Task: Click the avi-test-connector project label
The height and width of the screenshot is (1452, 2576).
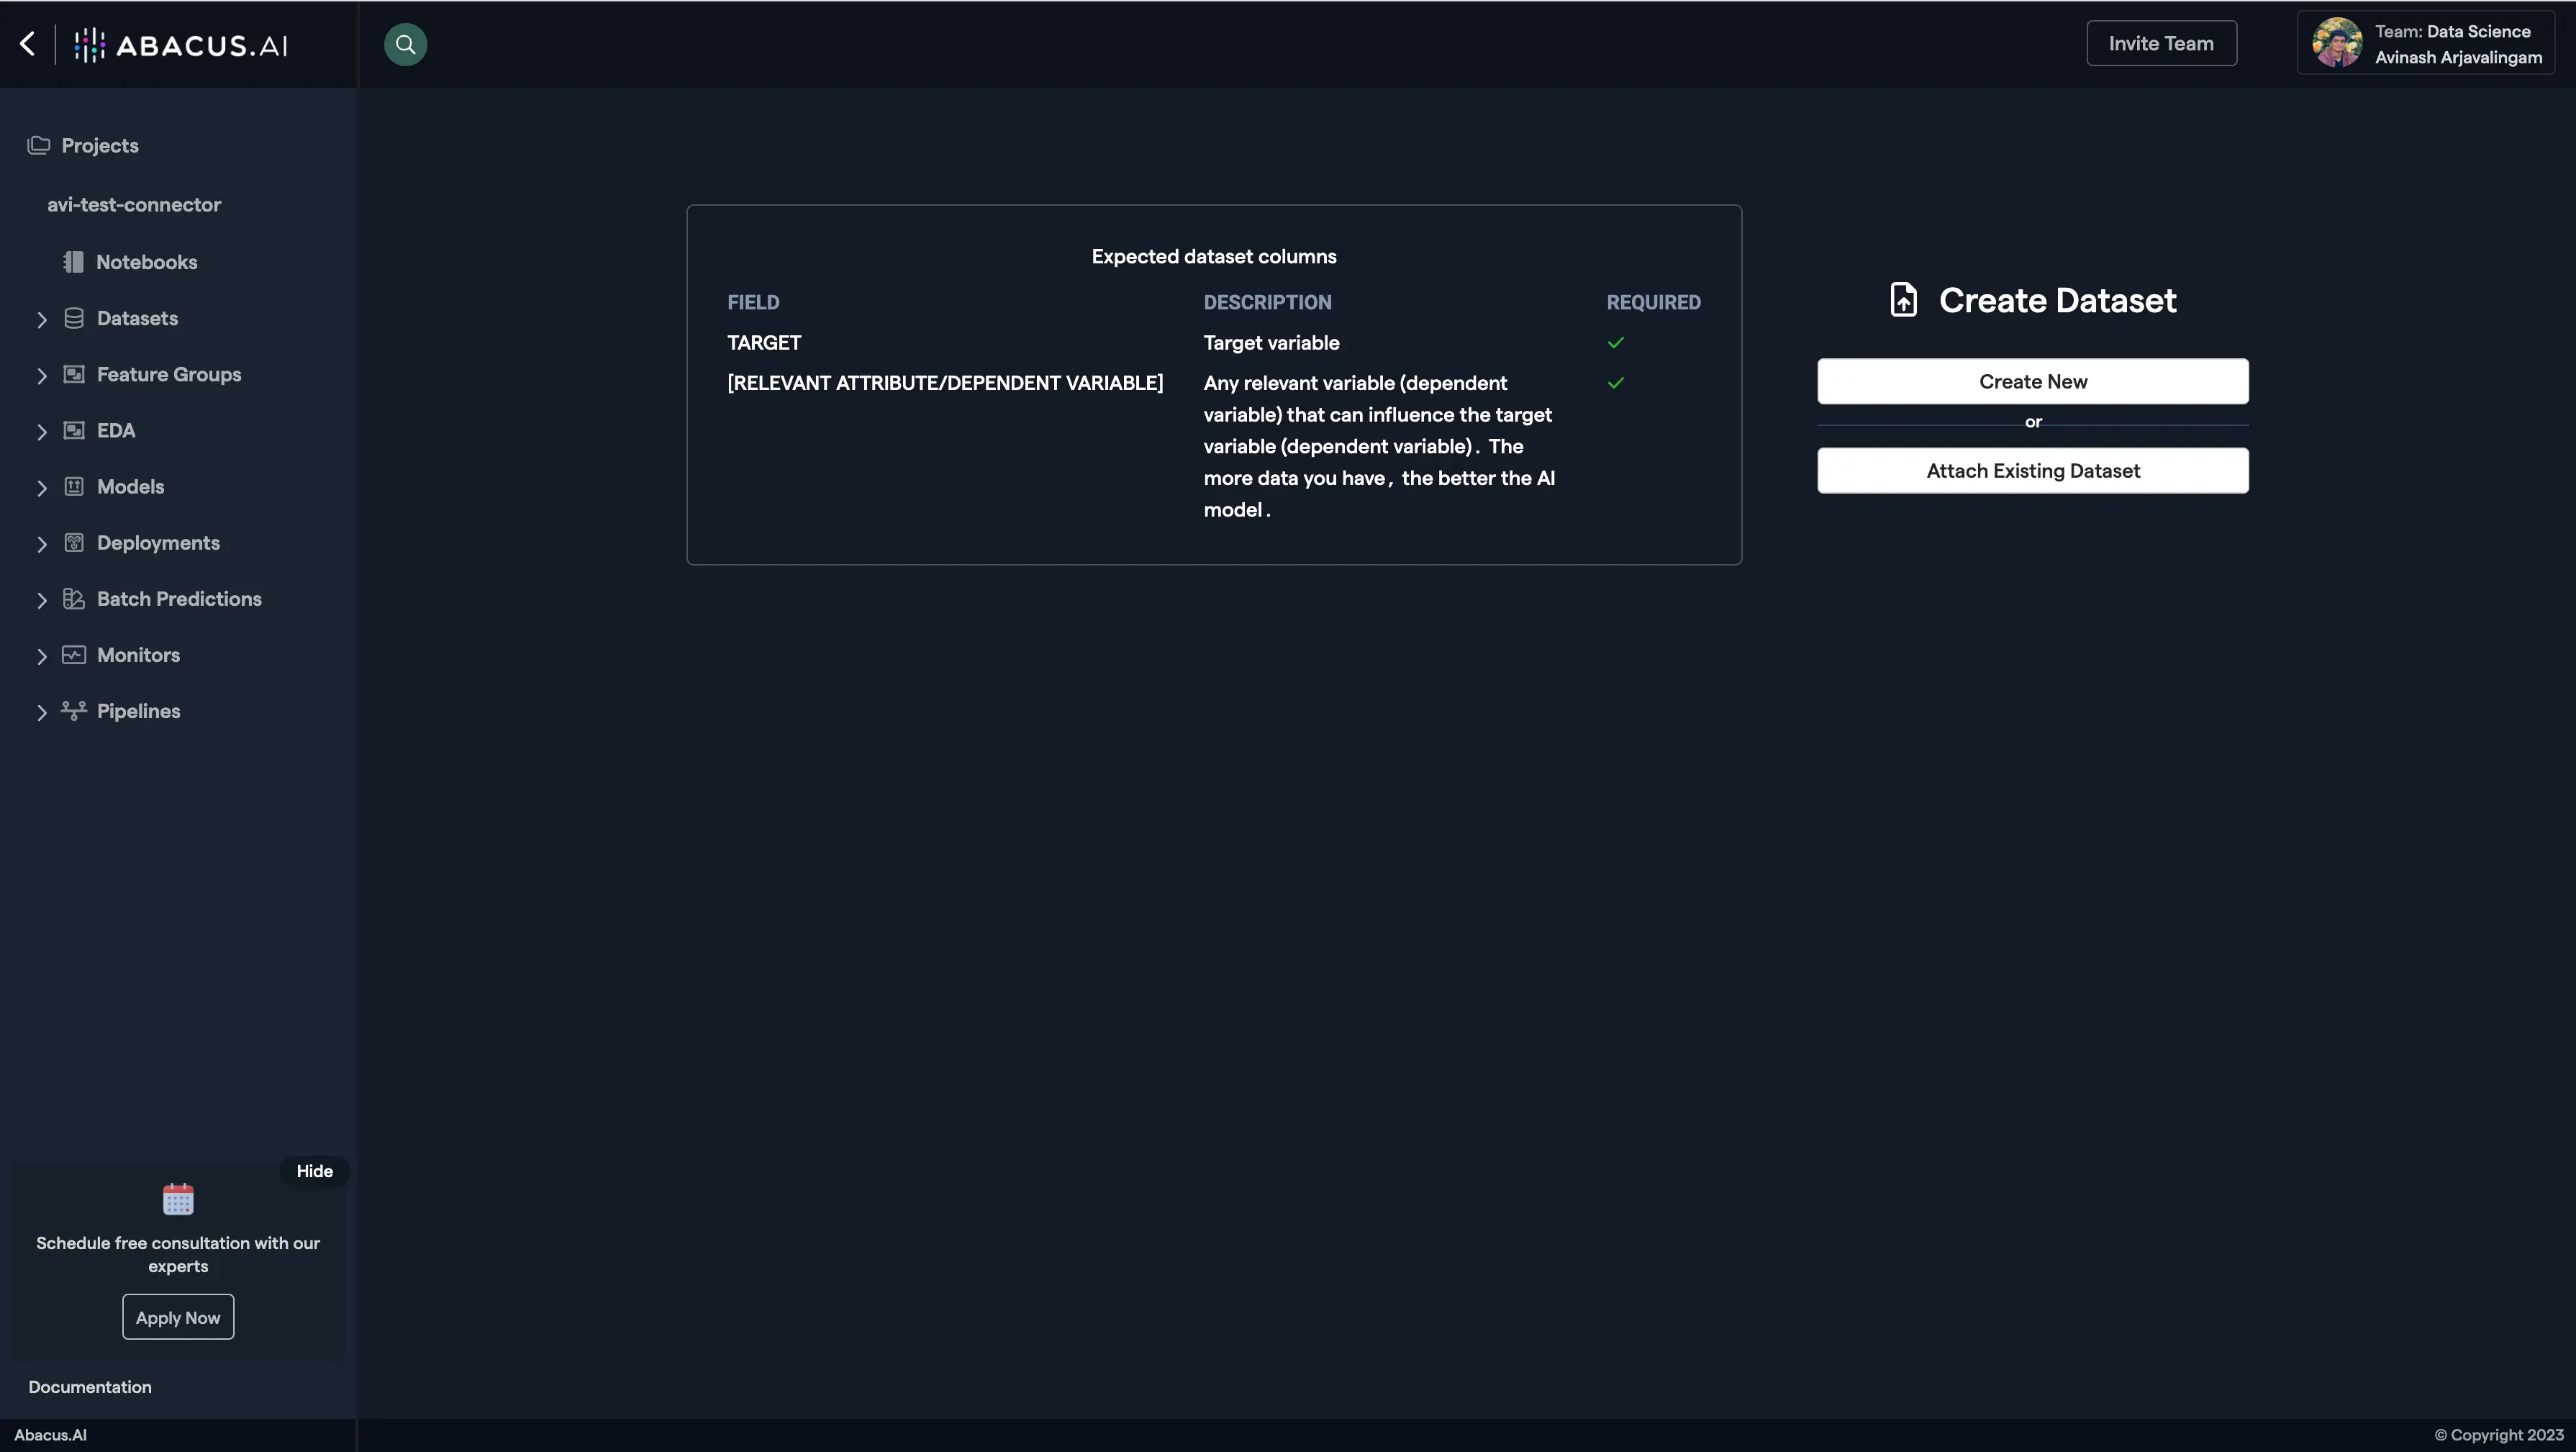Action: point(132,204)
